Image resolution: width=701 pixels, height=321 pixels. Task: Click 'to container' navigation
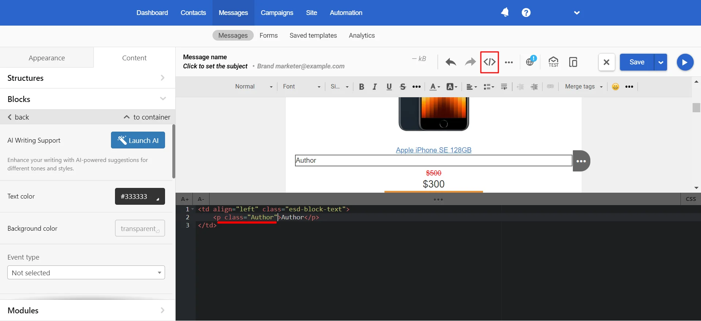pos(147,117)
